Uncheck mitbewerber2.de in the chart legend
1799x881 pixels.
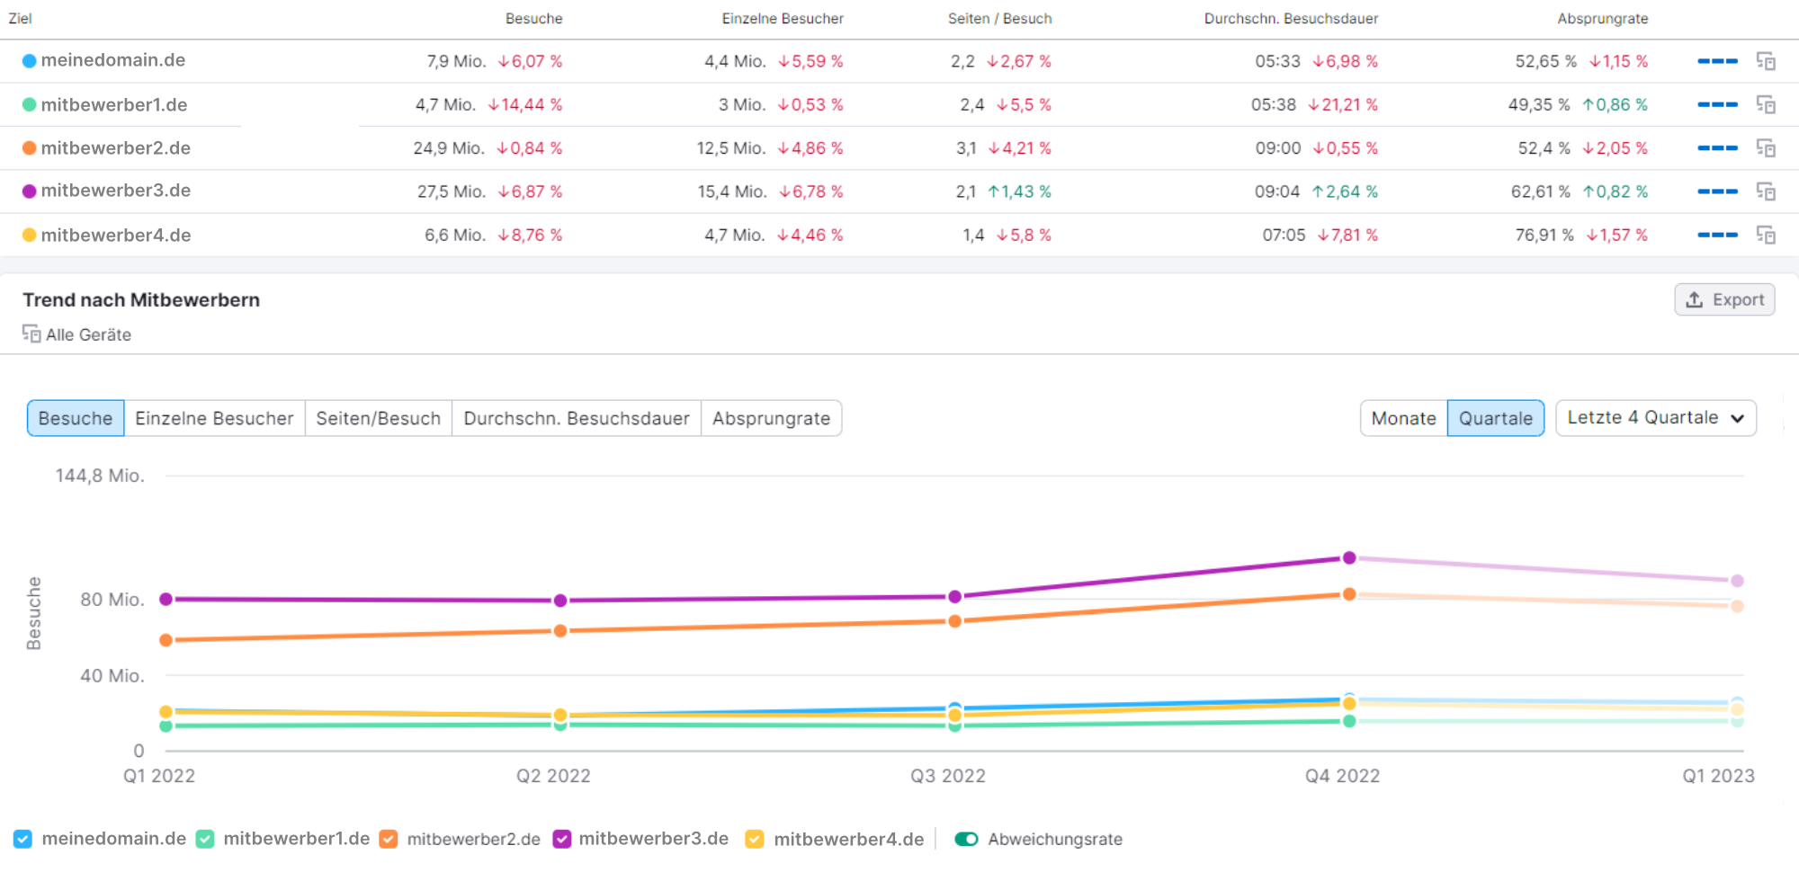point(387,839)
